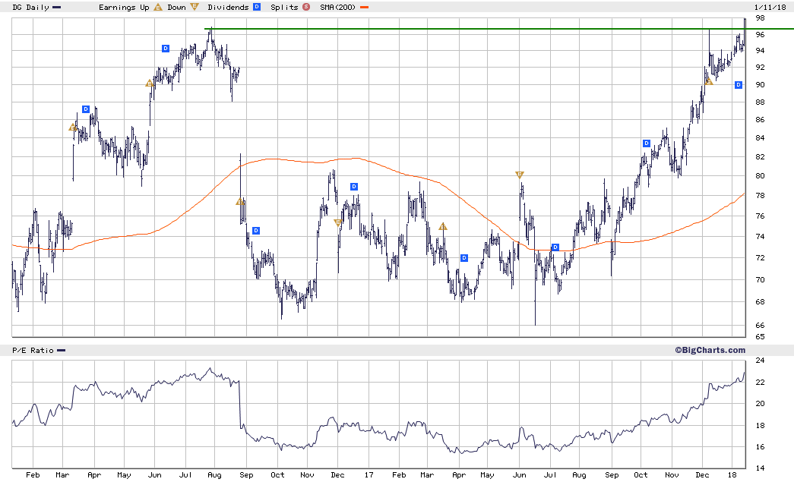Select the dividend marker in April 2017
Viewport: 794px width, 482px height.
464,258
